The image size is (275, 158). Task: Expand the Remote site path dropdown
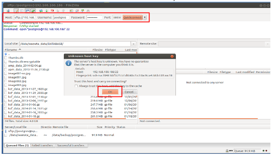[267, 44]
